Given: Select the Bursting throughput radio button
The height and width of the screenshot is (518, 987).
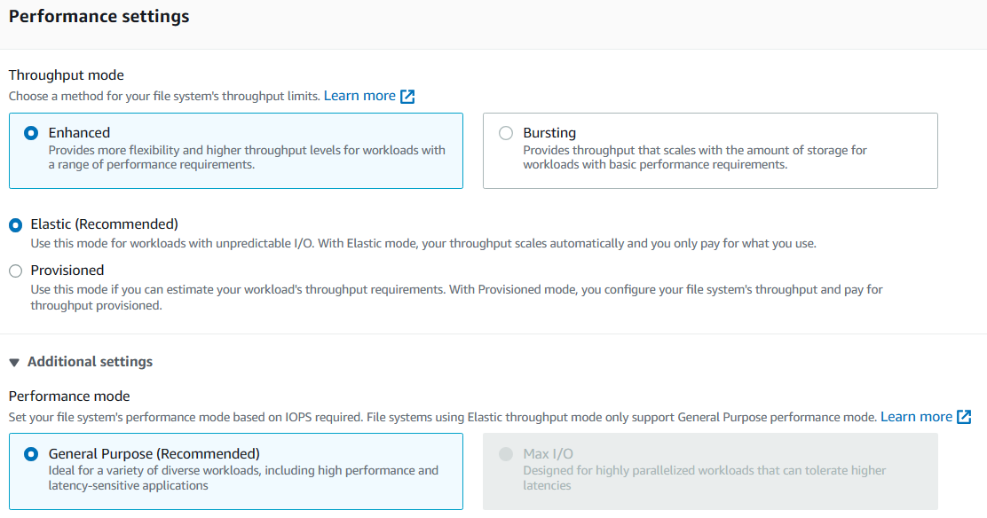Looking at the screenshot, I should click(506, 133).
